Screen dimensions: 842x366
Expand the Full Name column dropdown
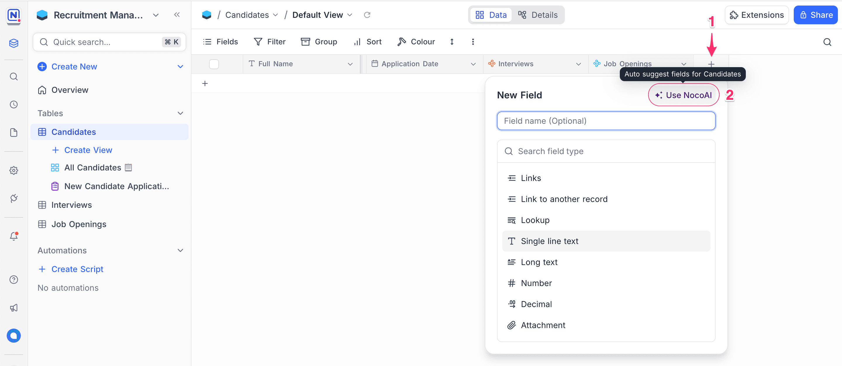[x=350, y=64]
